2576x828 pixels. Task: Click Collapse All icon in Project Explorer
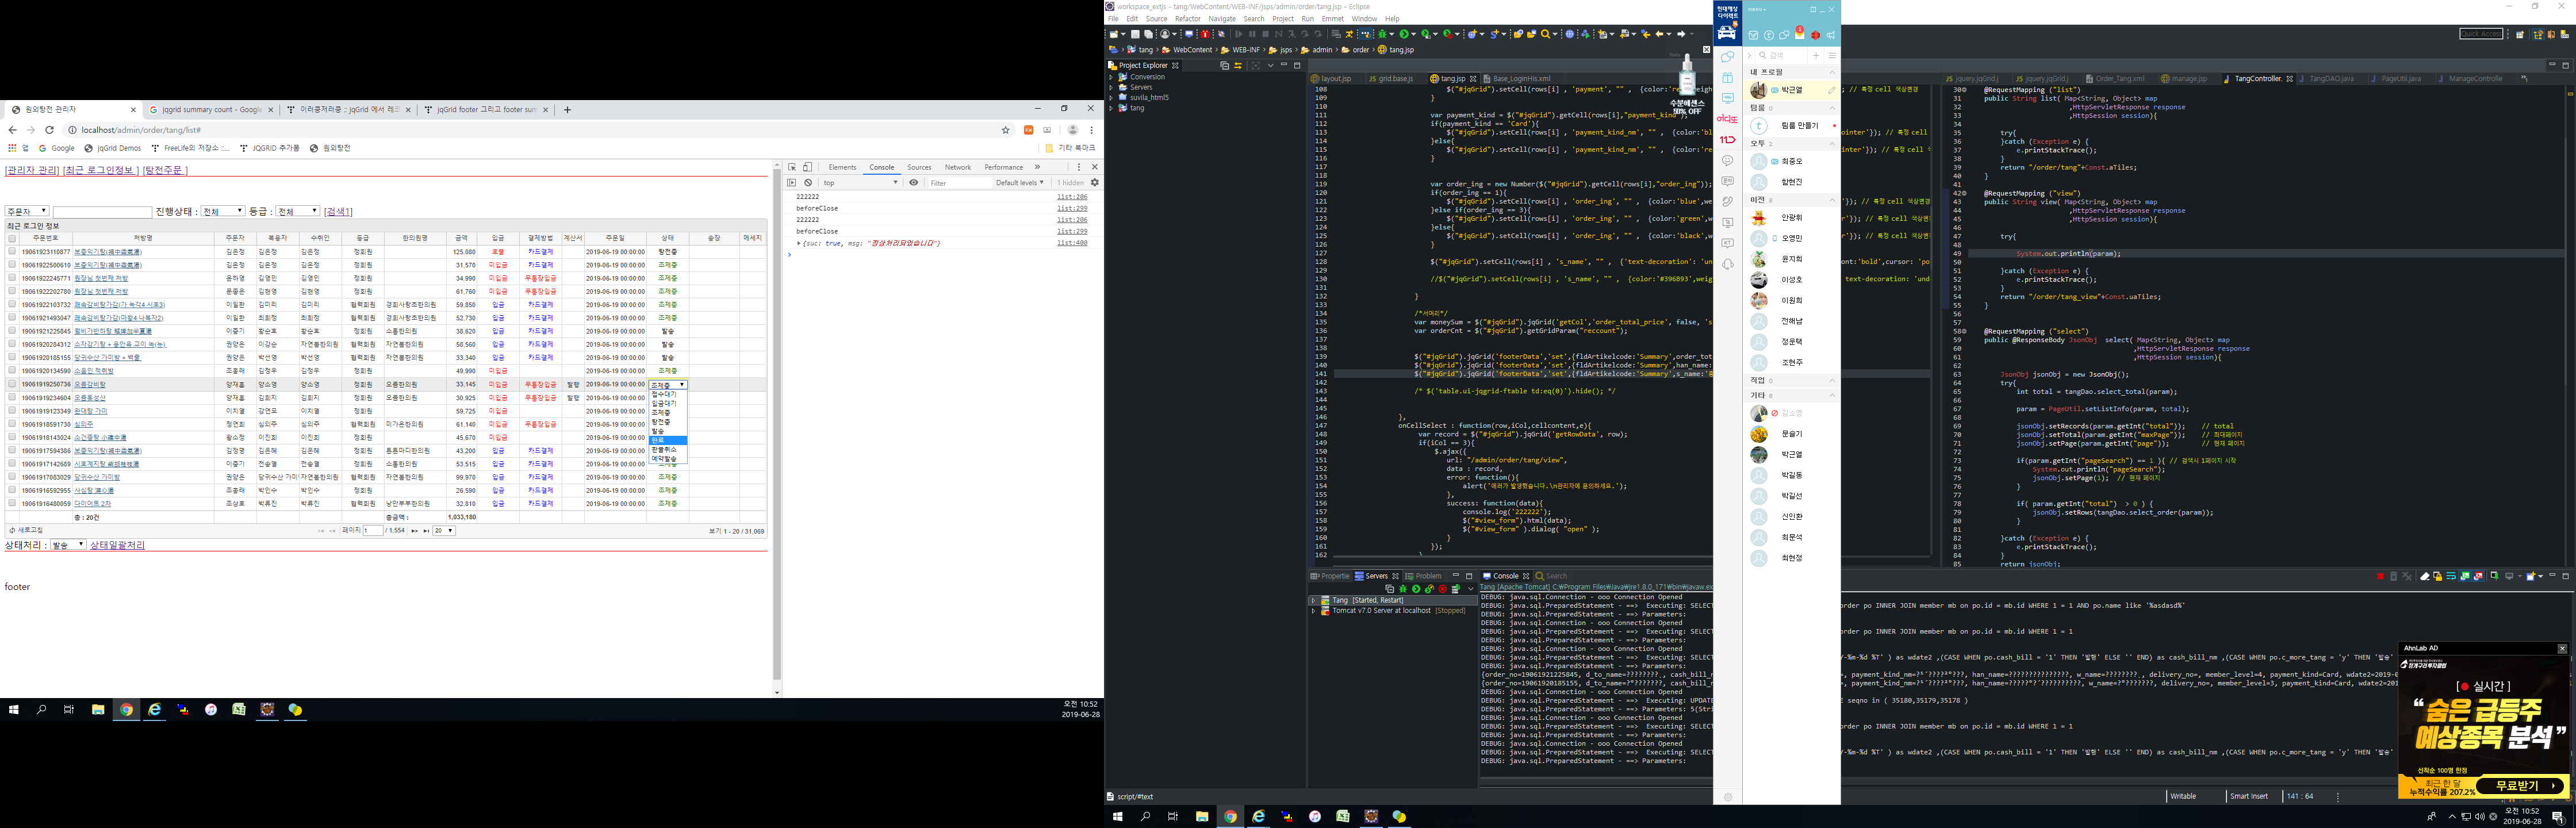pyautogui.click(x=1224, y=66)
